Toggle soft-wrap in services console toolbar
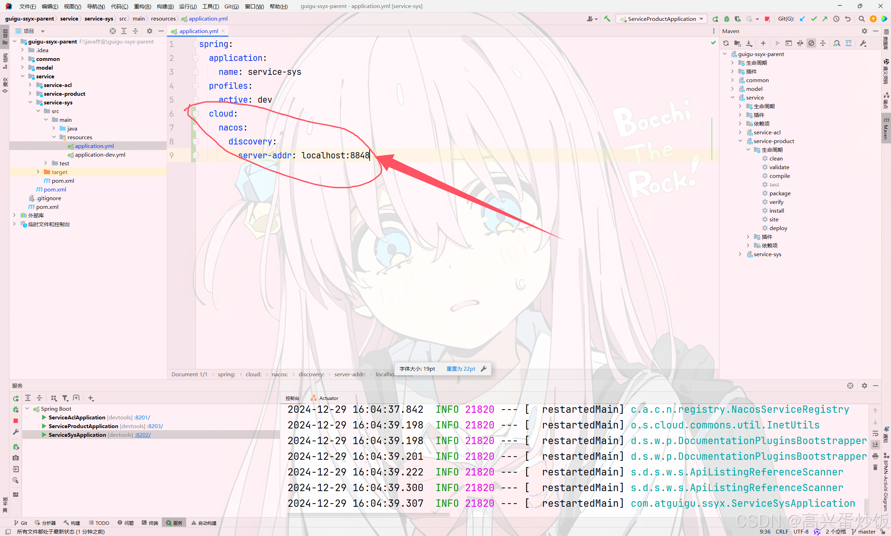The height and width of the screenshot is (536, 891). point(875,434)
